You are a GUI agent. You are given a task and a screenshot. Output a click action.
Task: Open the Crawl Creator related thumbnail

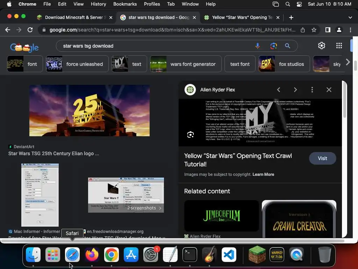(x=299, y=219)
